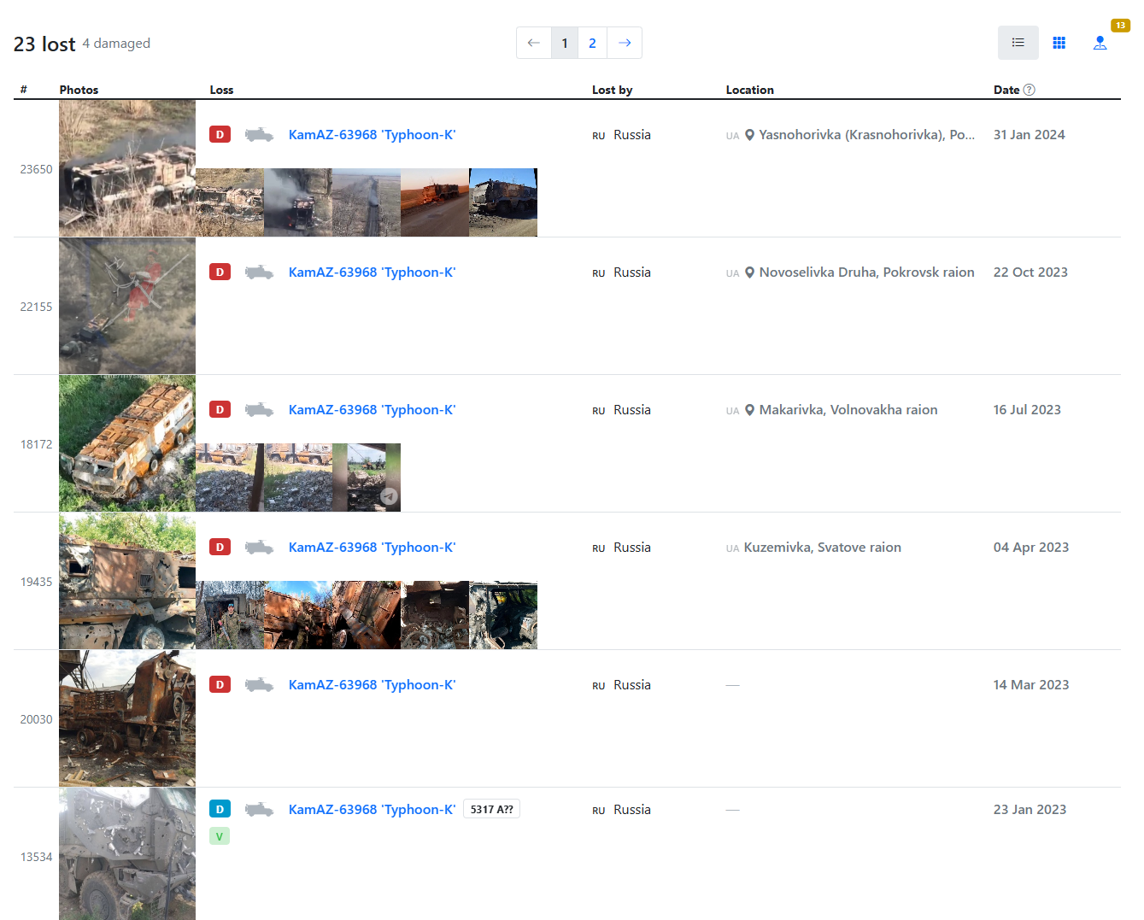Image resolution: width=1144 pixels, height=920 pixels.
Task: Click blue damaged badge for entry 13534
Action: click(220, 809)
